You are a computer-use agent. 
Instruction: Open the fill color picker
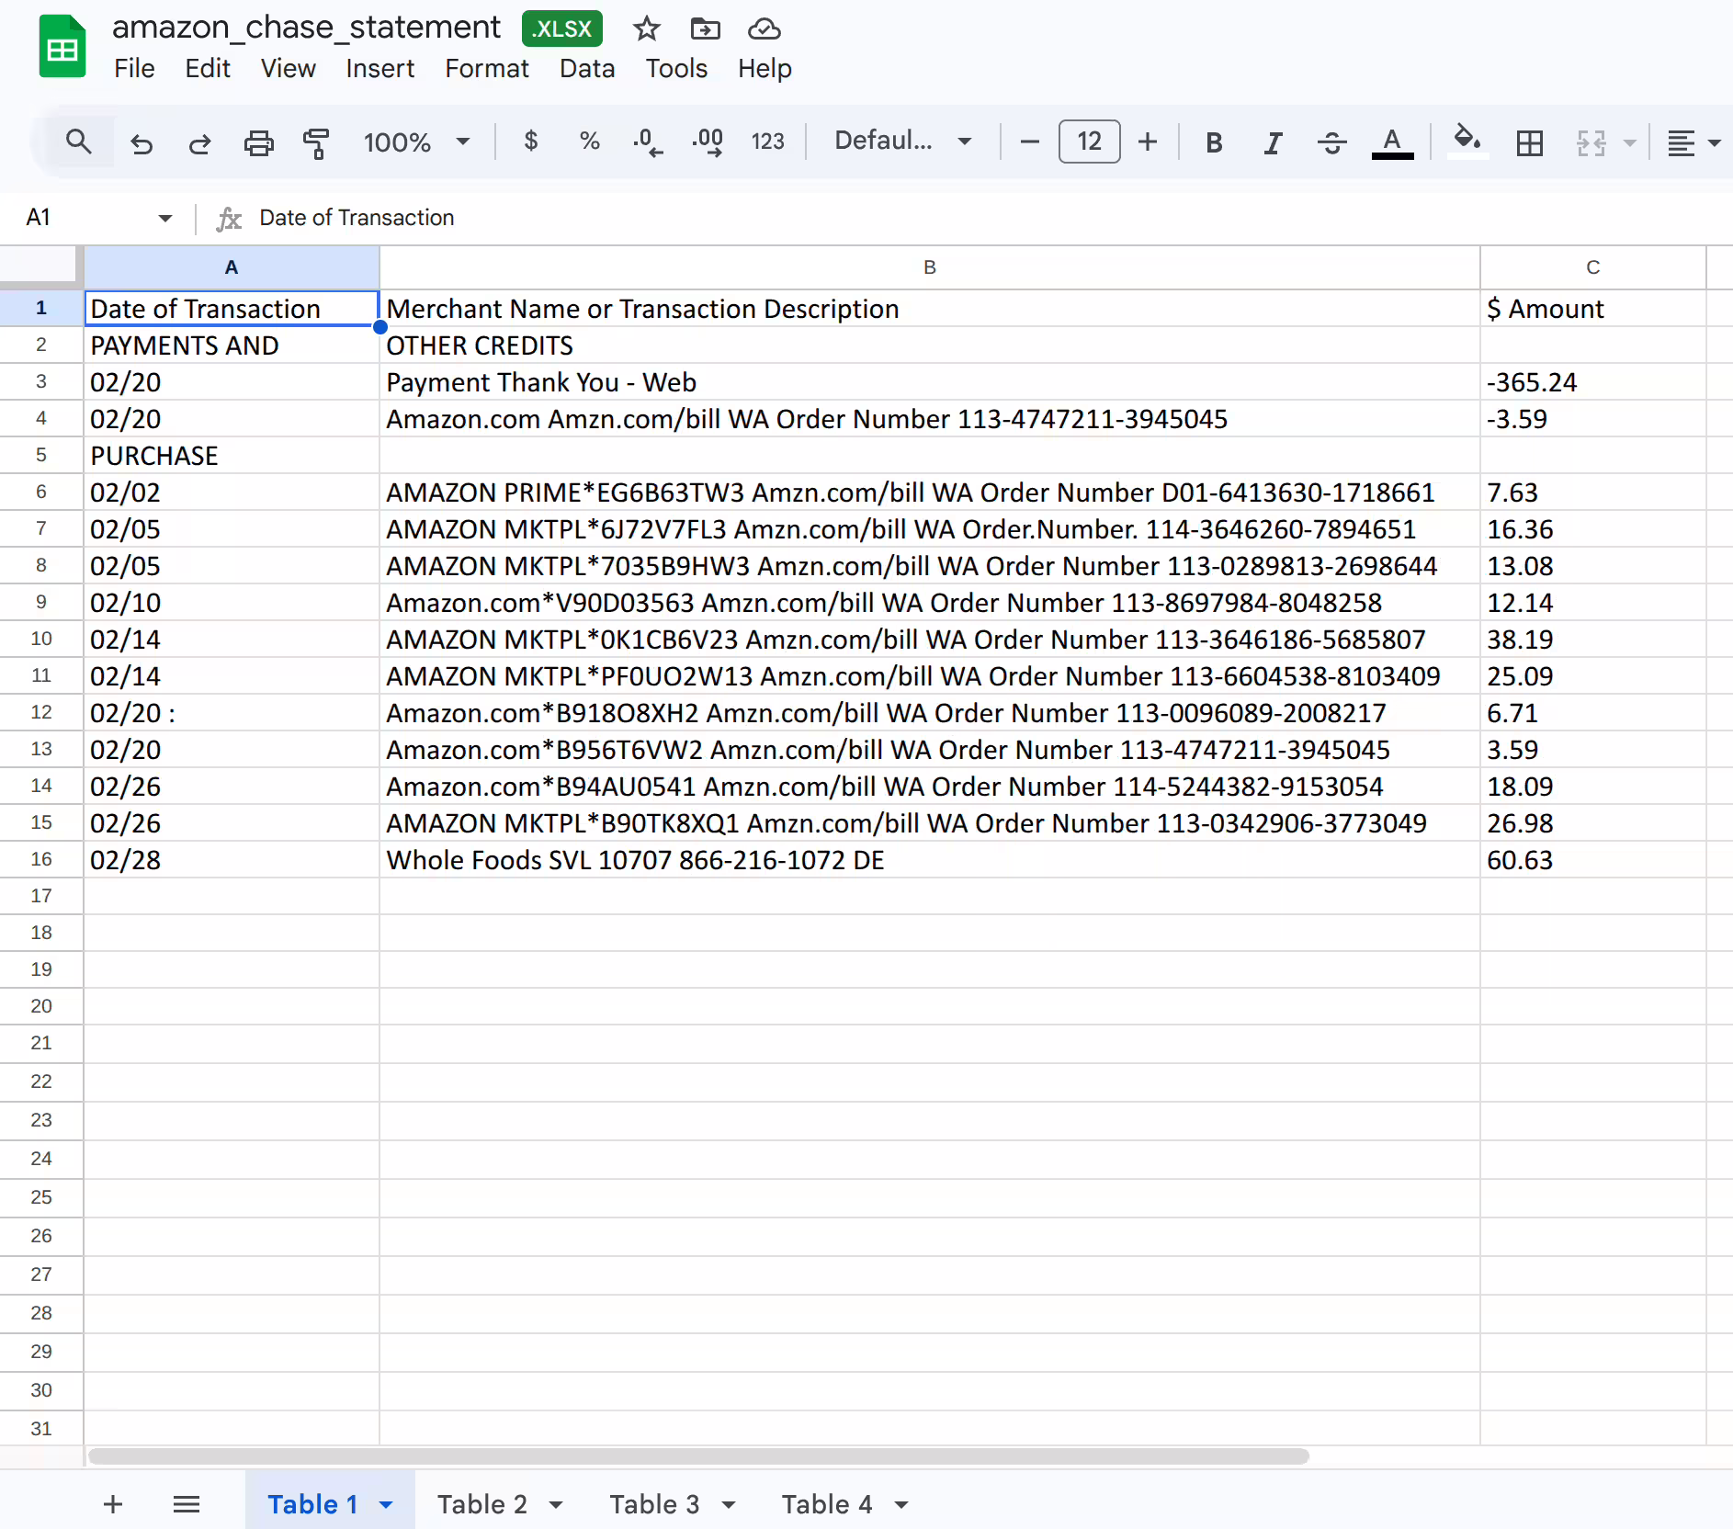(1467, 142)
